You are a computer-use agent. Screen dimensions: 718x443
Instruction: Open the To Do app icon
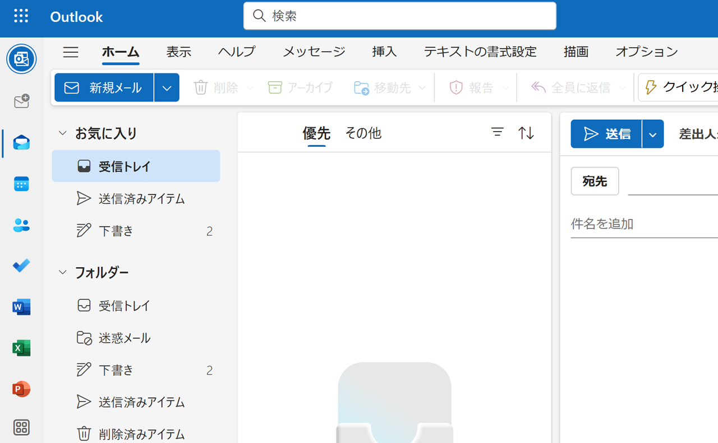(21, 265)
